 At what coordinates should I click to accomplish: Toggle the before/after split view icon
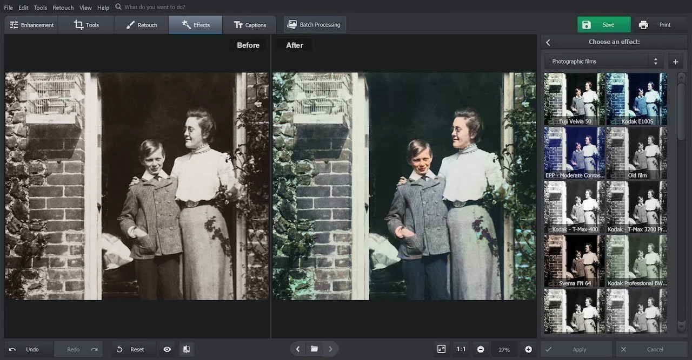[x=187, y=349]
